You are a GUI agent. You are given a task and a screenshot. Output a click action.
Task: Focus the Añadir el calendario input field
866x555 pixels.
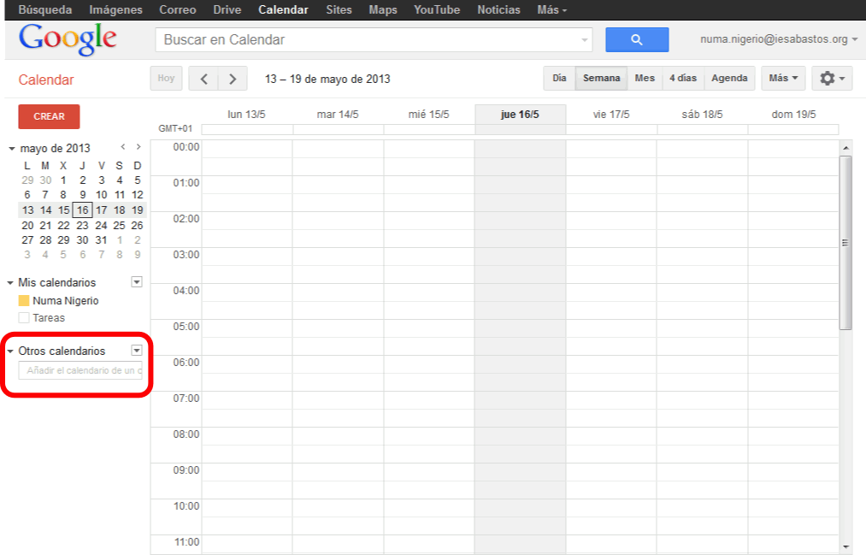point(80,370)
